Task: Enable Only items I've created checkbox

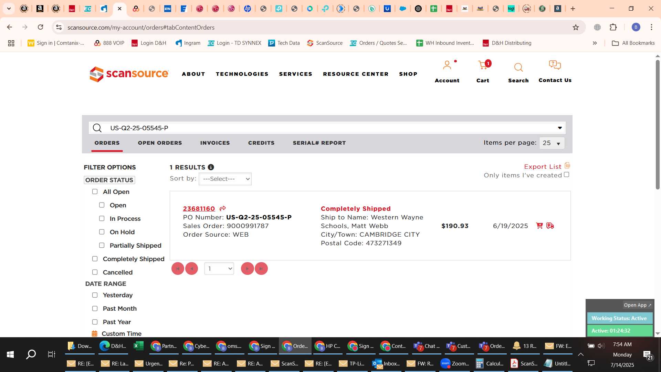Action: (566, 175)
